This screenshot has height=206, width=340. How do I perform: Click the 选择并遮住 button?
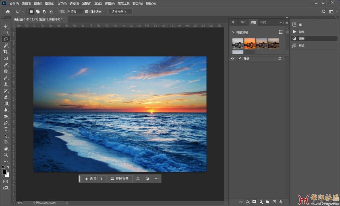120,12
